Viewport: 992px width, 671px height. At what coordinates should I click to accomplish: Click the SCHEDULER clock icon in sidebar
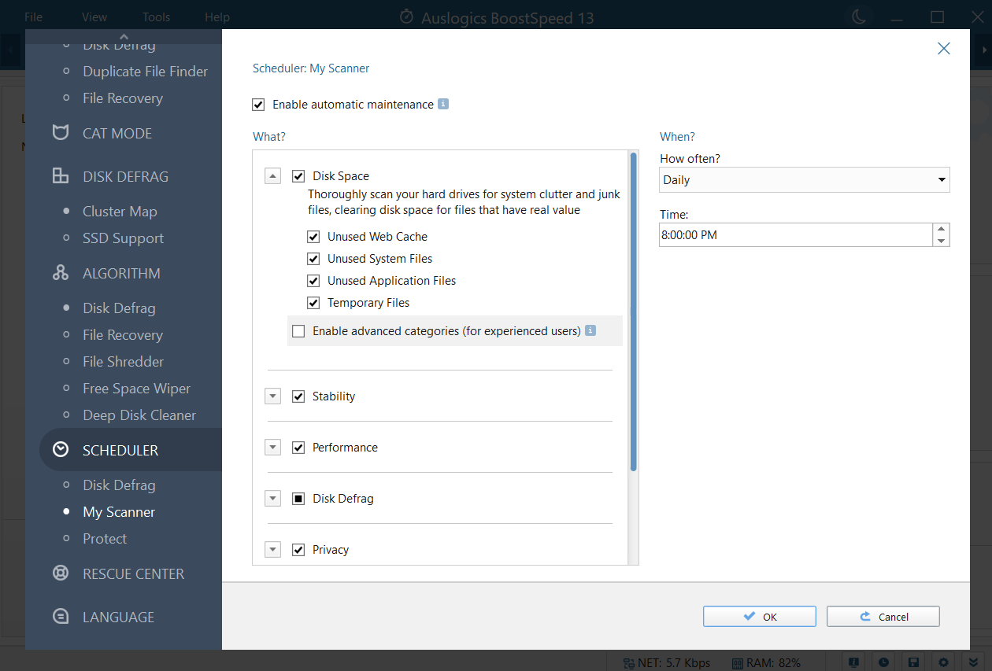point(61,449)
